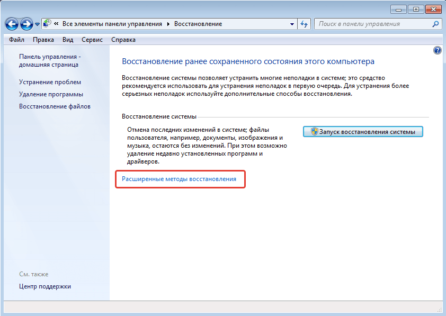This screenshot has width=446, height=316.
Task: Click the magnifier search icon
Action: click(435, 24)
